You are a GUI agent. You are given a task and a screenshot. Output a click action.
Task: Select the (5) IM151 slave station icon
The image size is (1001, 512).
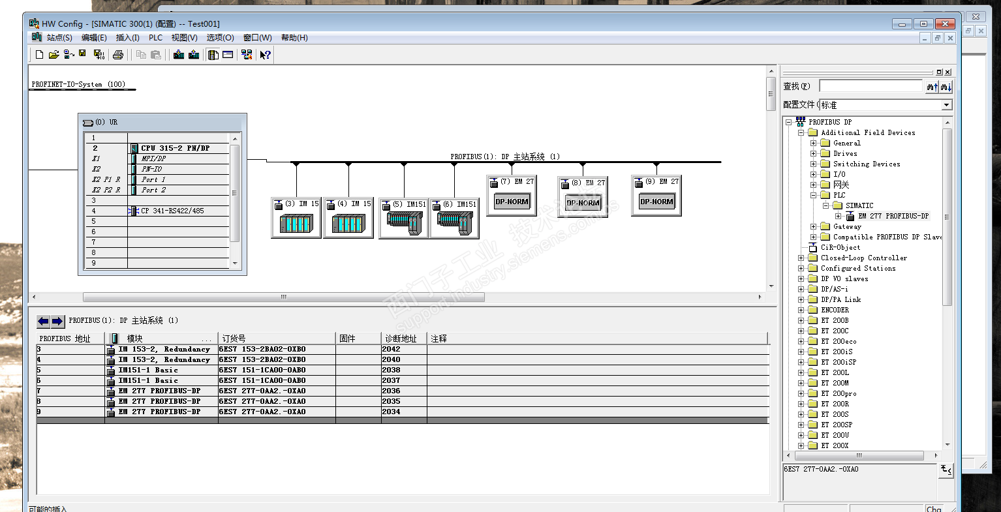(x=404, y=218)
